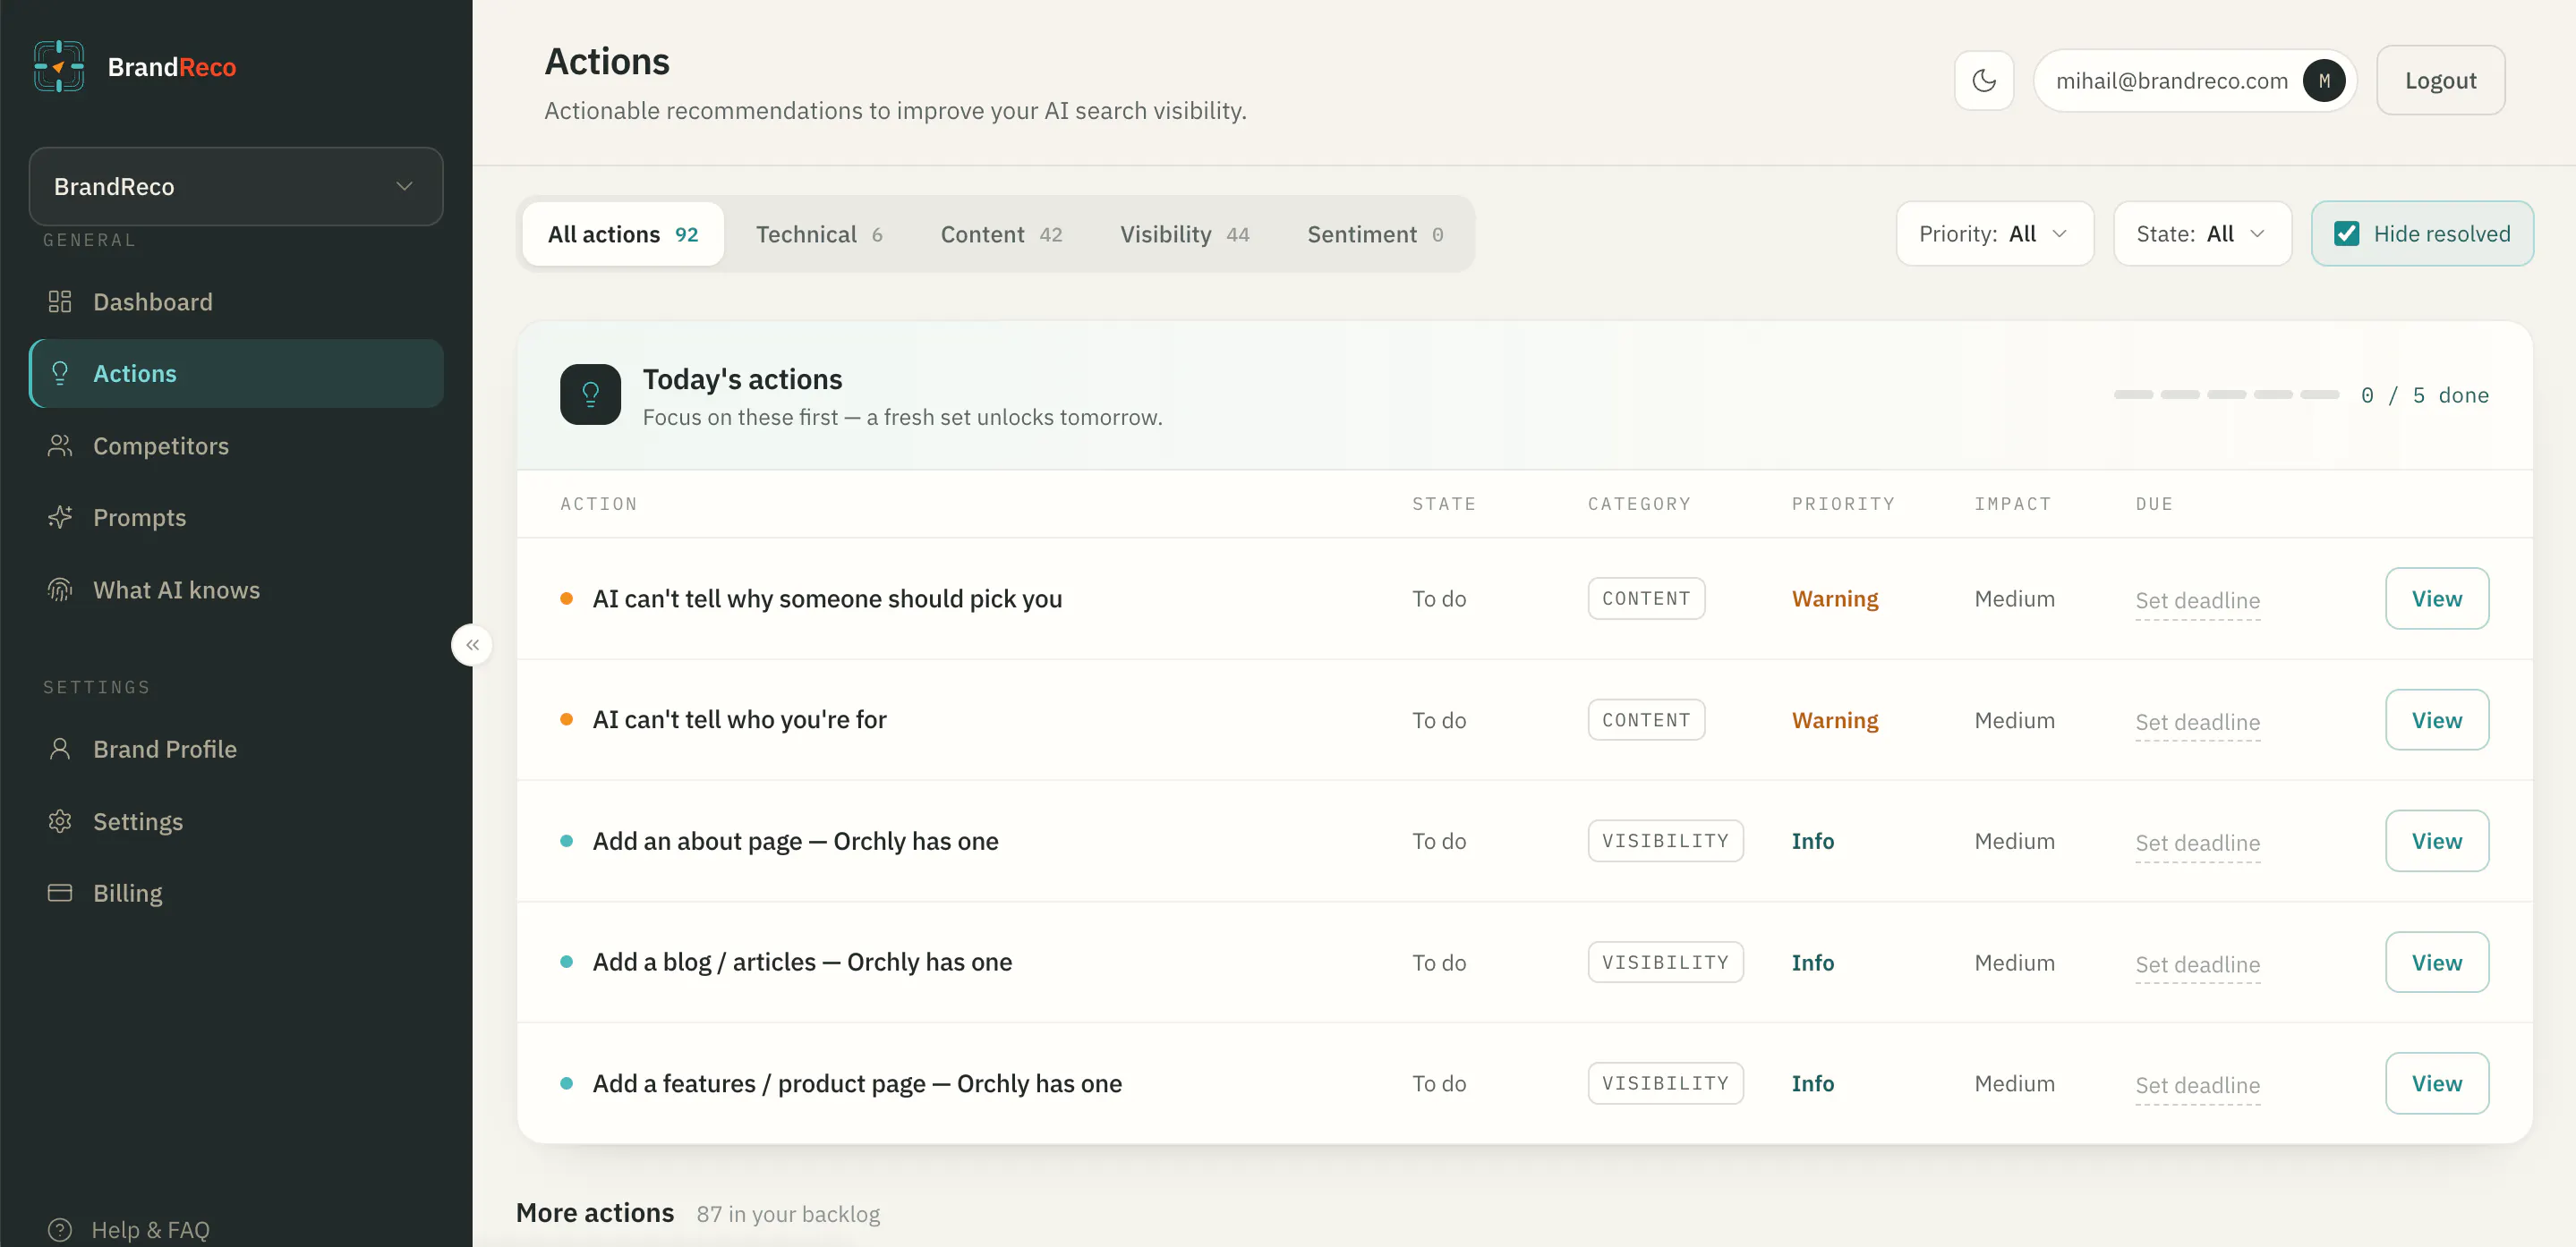
Task: Go to Prompts in sidebar
Action: (236, 518)
